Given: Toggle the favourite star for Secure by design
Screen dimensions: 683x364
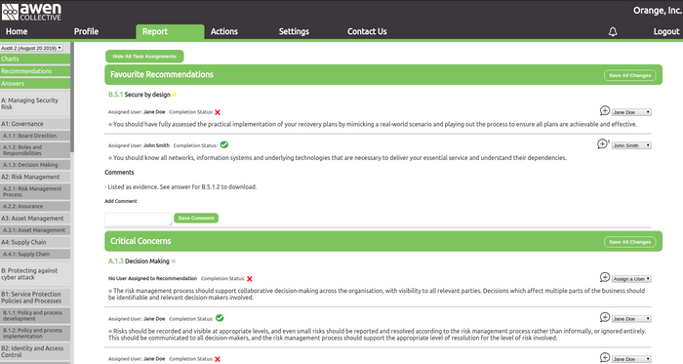Looking at the screenshot, I should point(175,95).
